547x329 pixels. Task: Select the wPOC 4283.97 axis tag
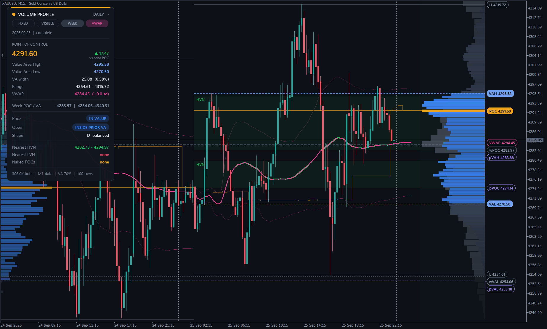(x=502, y=150)
